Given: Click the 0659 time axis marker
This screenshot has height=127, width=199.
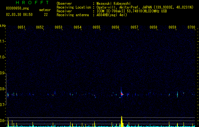Looking at the screenshot, I should tap(172, 27).
